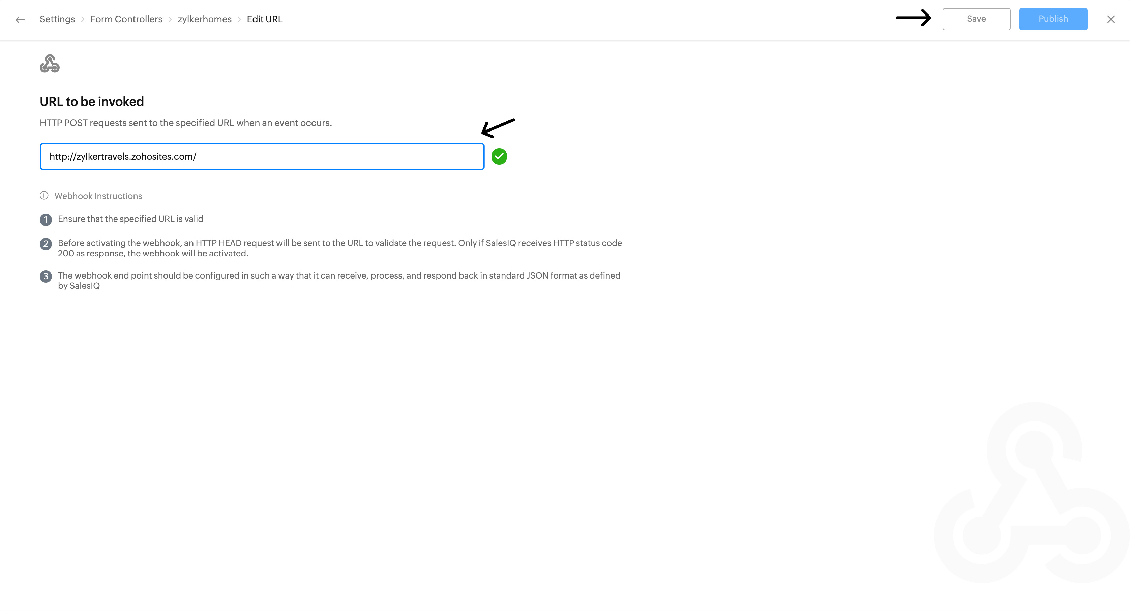The width and height of the screenshot is (1130, 611).
Task: Click the Publish button
Action: pos(1053,19)
